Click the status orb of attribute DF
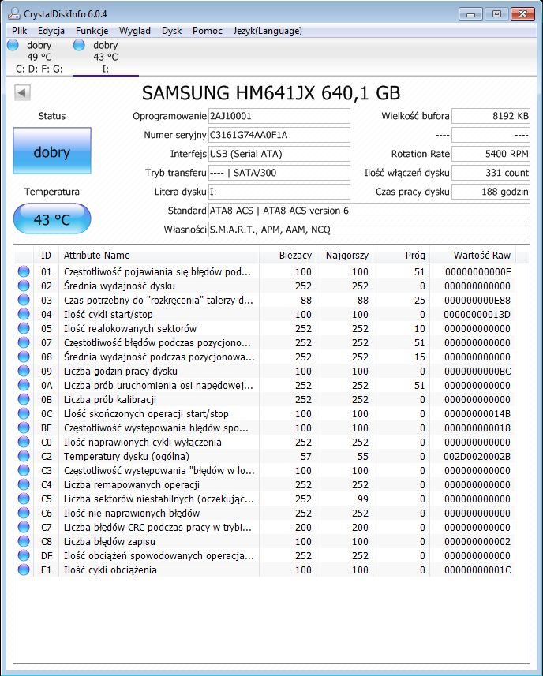Viewport: 543px width, 676px height. (x=24, y=555)
